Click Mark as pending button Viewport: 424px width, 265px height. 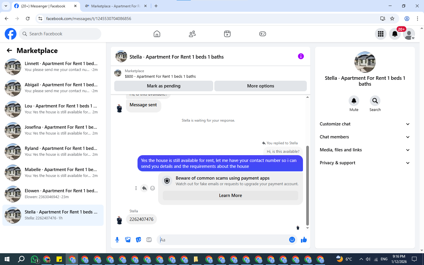[x=164, y=86]
